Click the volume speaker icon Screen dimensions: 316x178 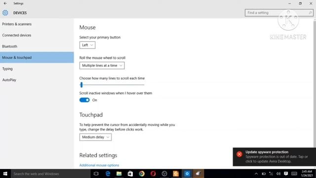click(x=278, y=174)
